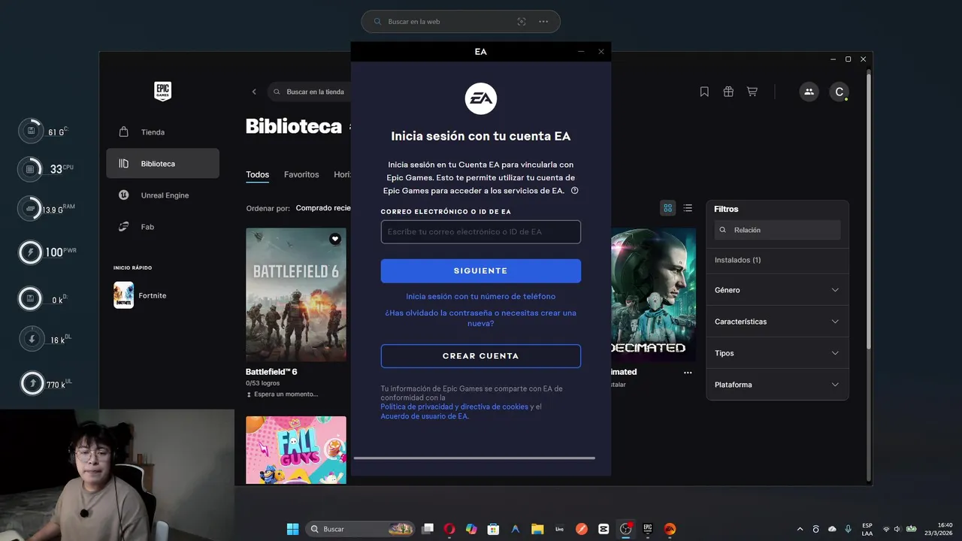Click the EA email or ID field
This screenshot has width=962, height=541.
click(481, 231)
